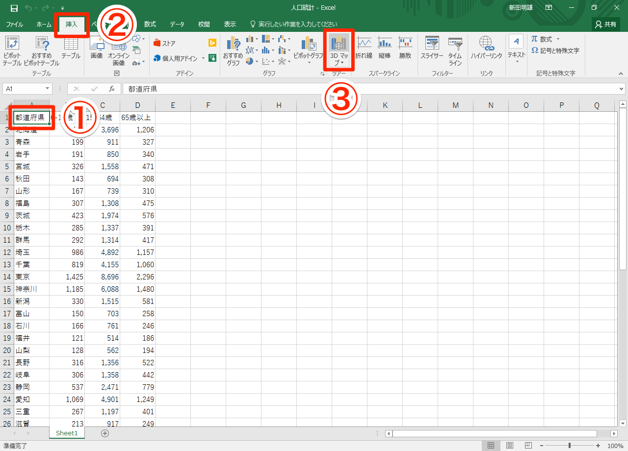Screen dimensions: 628x451
Task: Click the 100% zoom level
Action: click(x=615, y=446)
